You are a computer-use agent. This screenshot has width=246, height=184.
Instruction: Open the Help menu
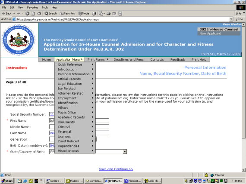tap(54, 7)
